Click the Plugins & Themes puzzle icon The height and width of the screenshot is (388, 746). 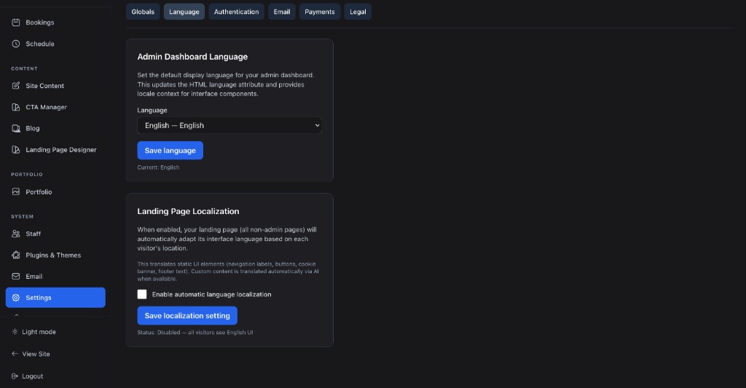16,255
